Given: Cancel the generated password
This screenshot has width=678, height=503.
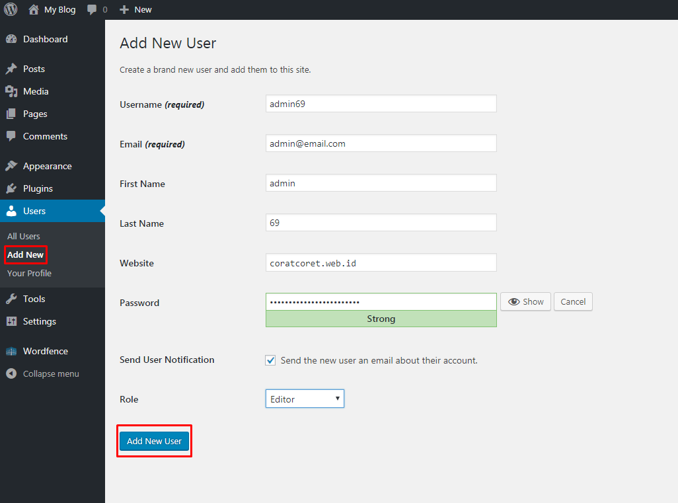Looking at the screenshot, I should click(573, 302).
